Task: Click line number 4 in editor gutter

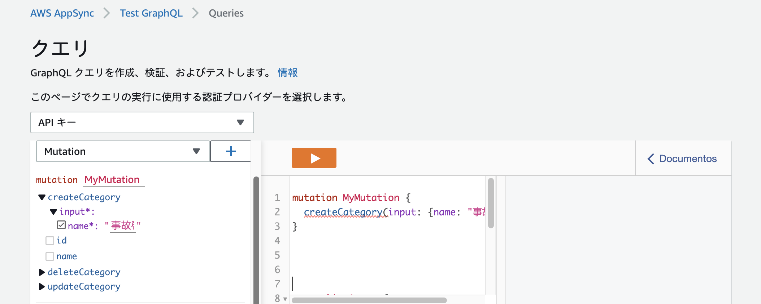Action: click(x=277, y=241)
